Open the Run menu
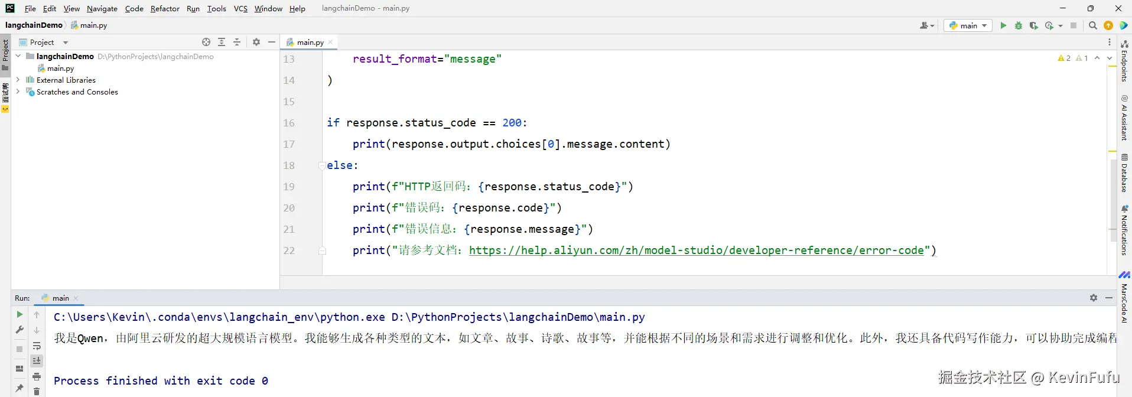 pos(193,8)
